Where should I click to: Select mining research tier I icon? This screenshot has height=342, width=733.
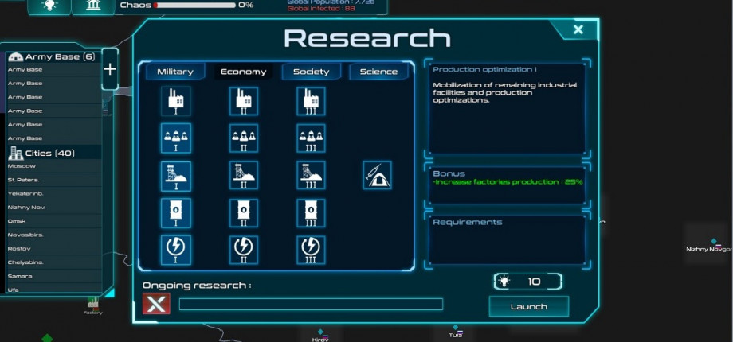click(x=176, y=176)
